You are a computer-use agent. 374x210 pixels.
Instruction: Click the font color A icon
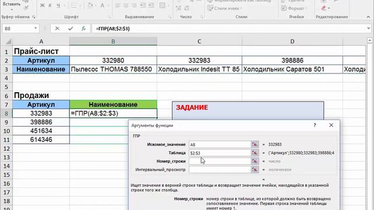[x=102, y=6]
